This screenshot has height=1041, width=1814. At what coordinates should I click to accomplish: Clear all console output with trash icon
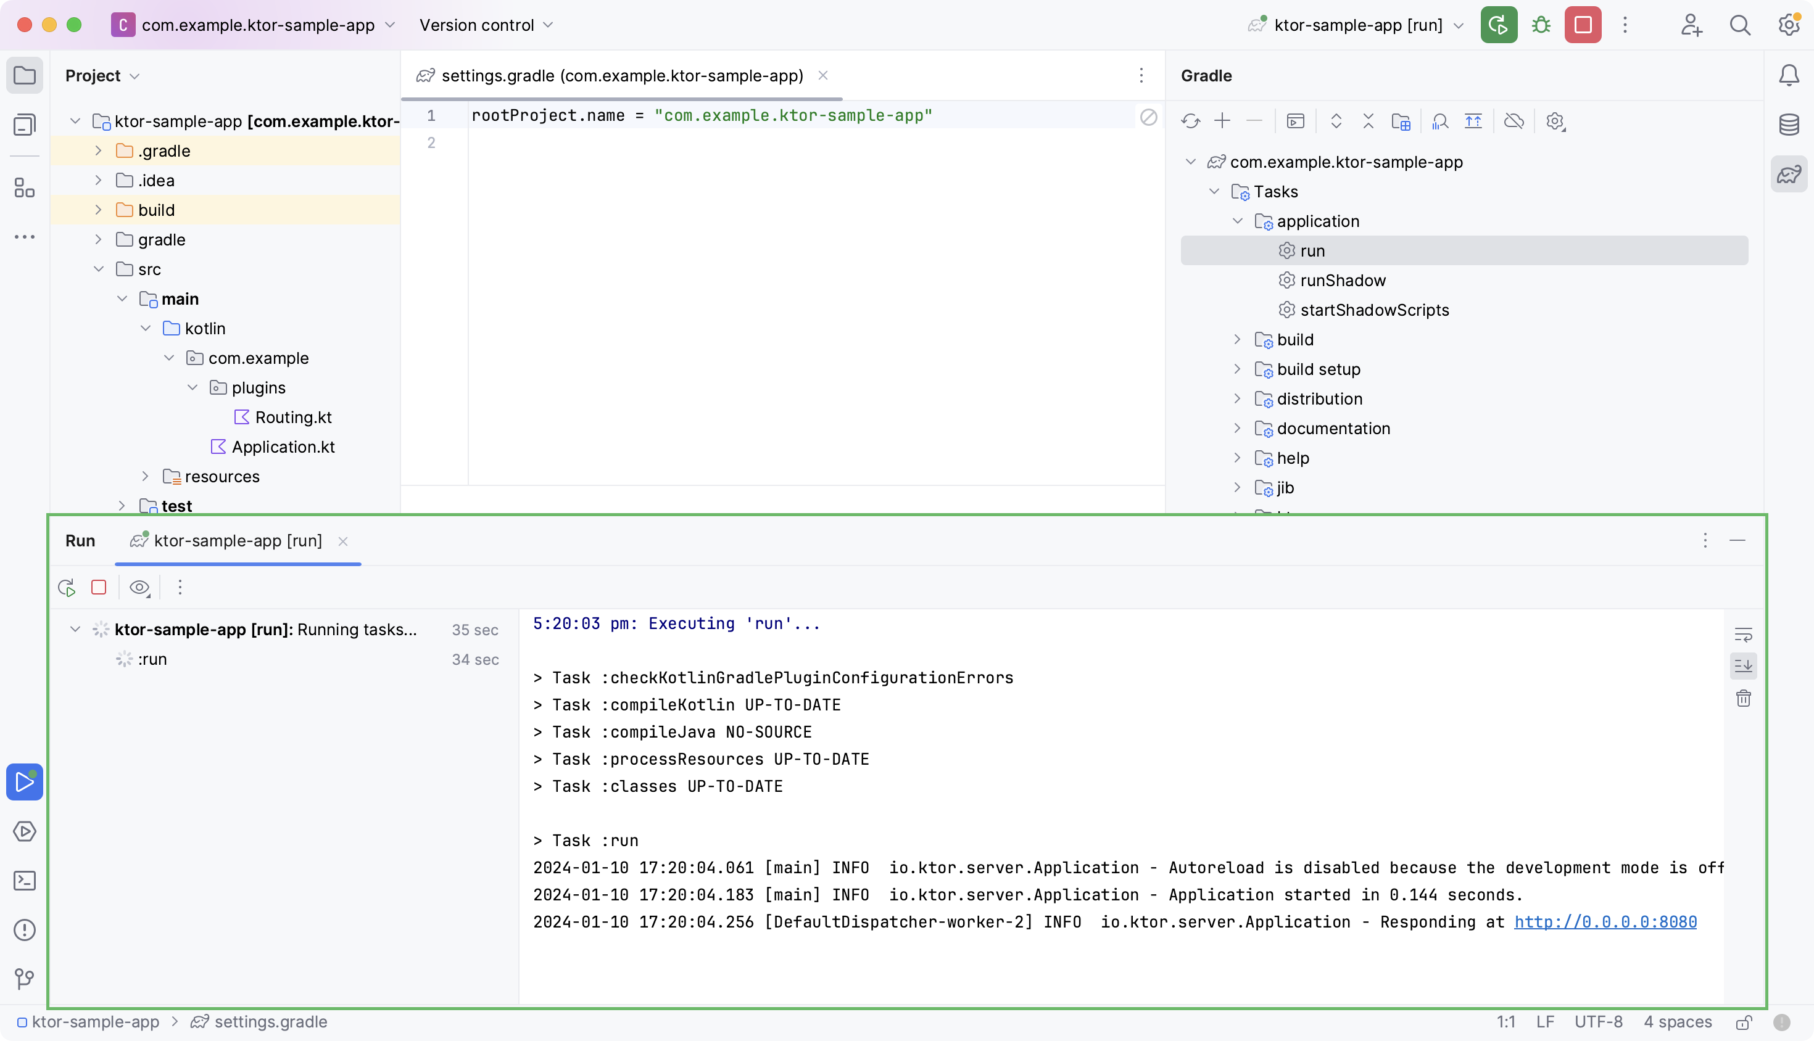click(x=1743, y=698)
